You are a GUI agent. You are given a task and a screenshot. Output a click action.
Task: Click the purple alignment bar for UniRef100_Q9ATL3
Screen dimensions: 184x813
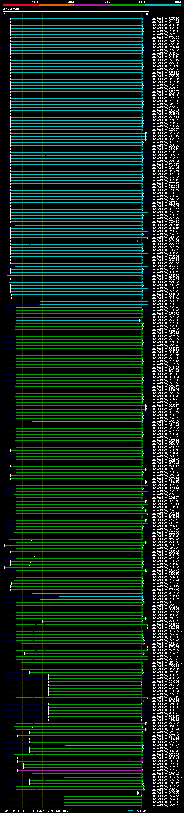[80, 758]
